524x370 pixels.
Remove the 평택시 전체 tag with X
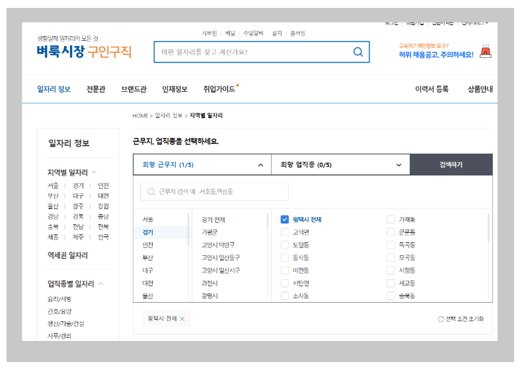tap(182, 319)
